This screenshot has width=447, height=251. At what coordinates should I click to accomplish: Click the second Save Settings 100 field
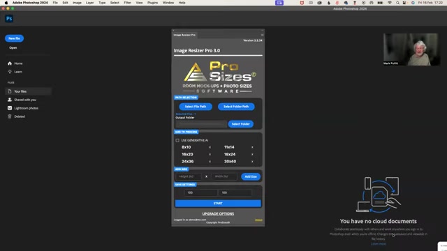[x=235, y=192]
